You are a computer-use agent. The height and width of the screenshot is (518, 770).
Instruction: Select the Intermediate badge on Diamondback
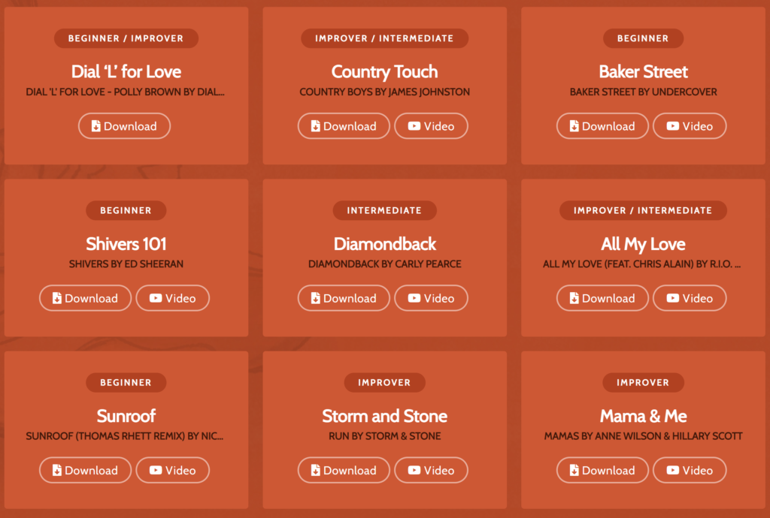click(x=384, y=210)
